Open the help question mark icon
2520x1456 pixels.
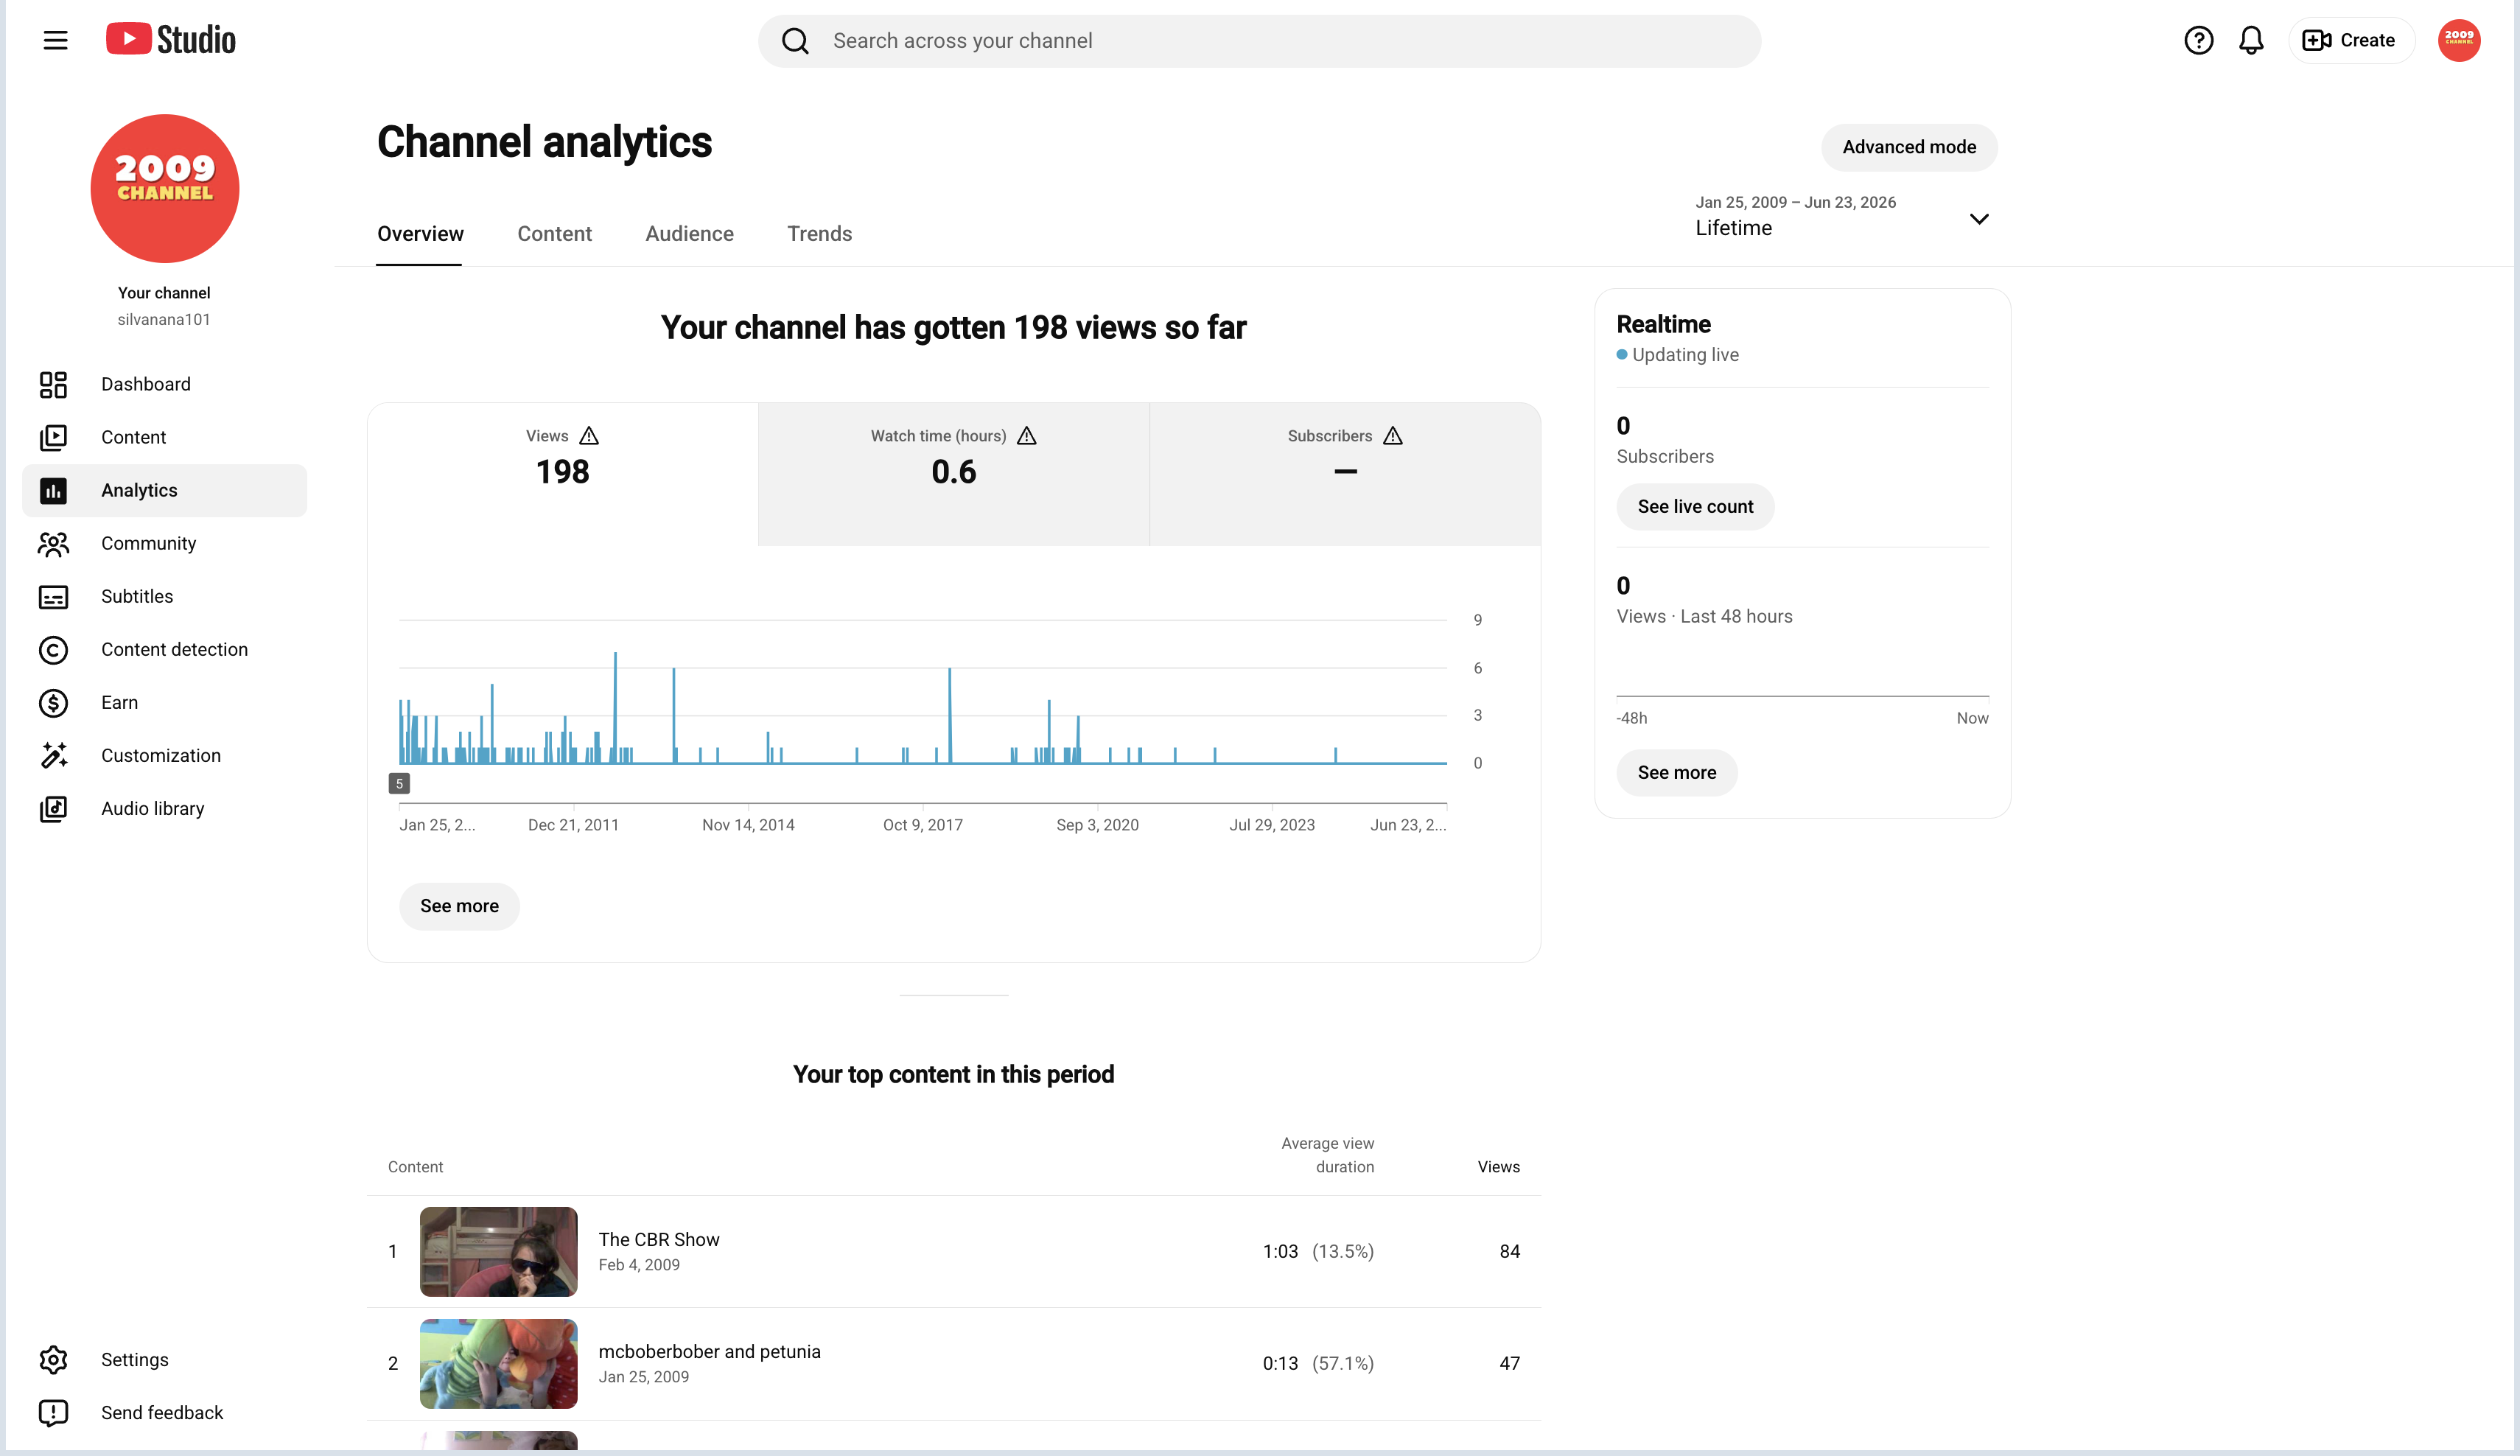point(2198,40)
